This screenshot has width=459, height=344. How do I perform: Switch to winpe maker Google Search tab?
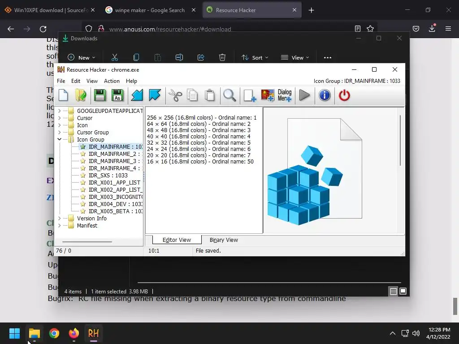coord(150,10)
